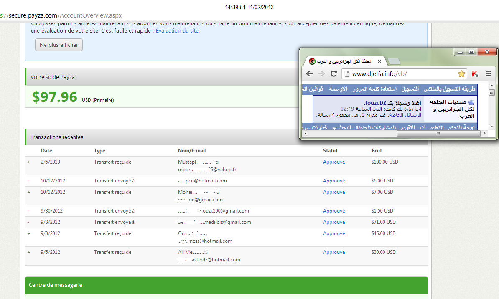Screen dimensions: 499x299
Task: Click the plus sign on the 2/6/2013 row
Action: [29, 162]
